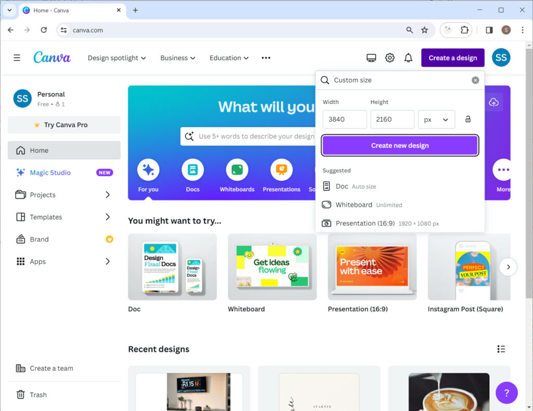Click the "For you" sparkle icon
The height and width of the screenshot is (411, 533).
tap(148, 169)
